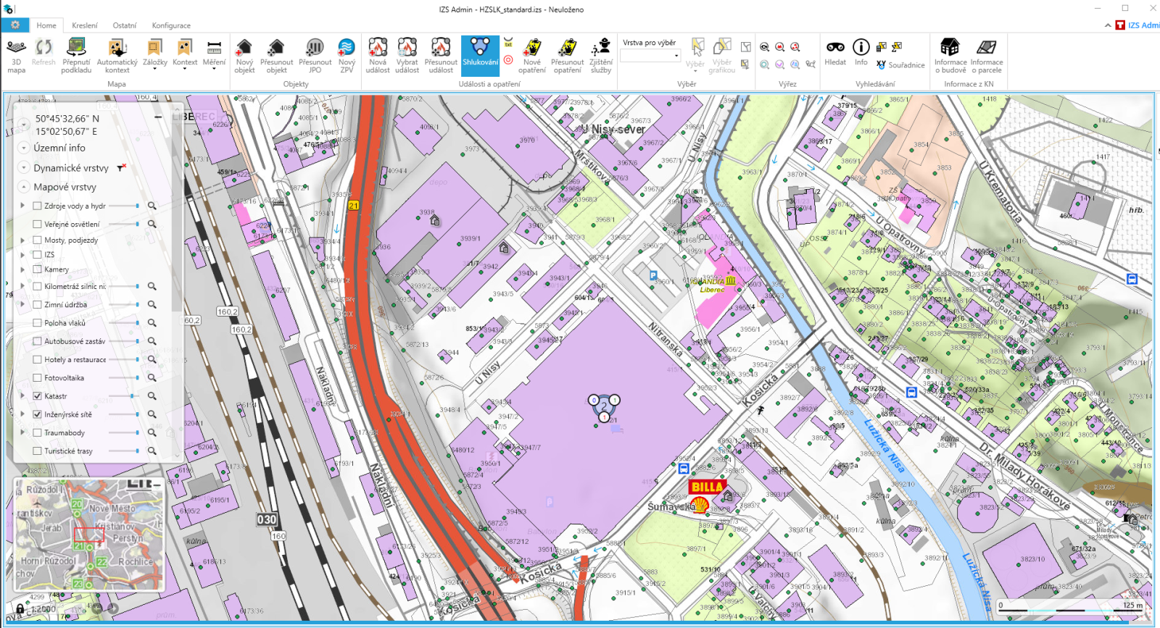
Task: Adjust the Hotely a restaurace opacity slider
Action: click(x=137, y=359)
